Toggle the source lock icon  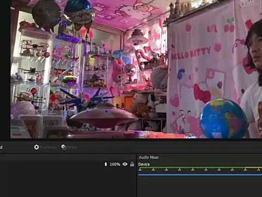click(x=132, y=164)
